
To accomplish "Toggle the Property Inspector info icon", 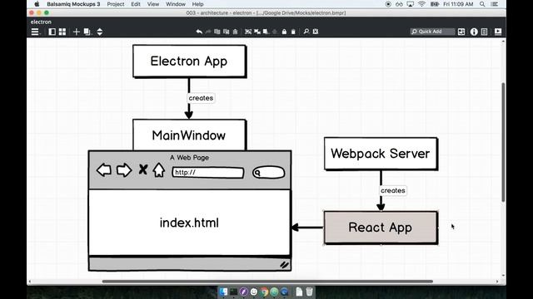I will click(474, 32).
